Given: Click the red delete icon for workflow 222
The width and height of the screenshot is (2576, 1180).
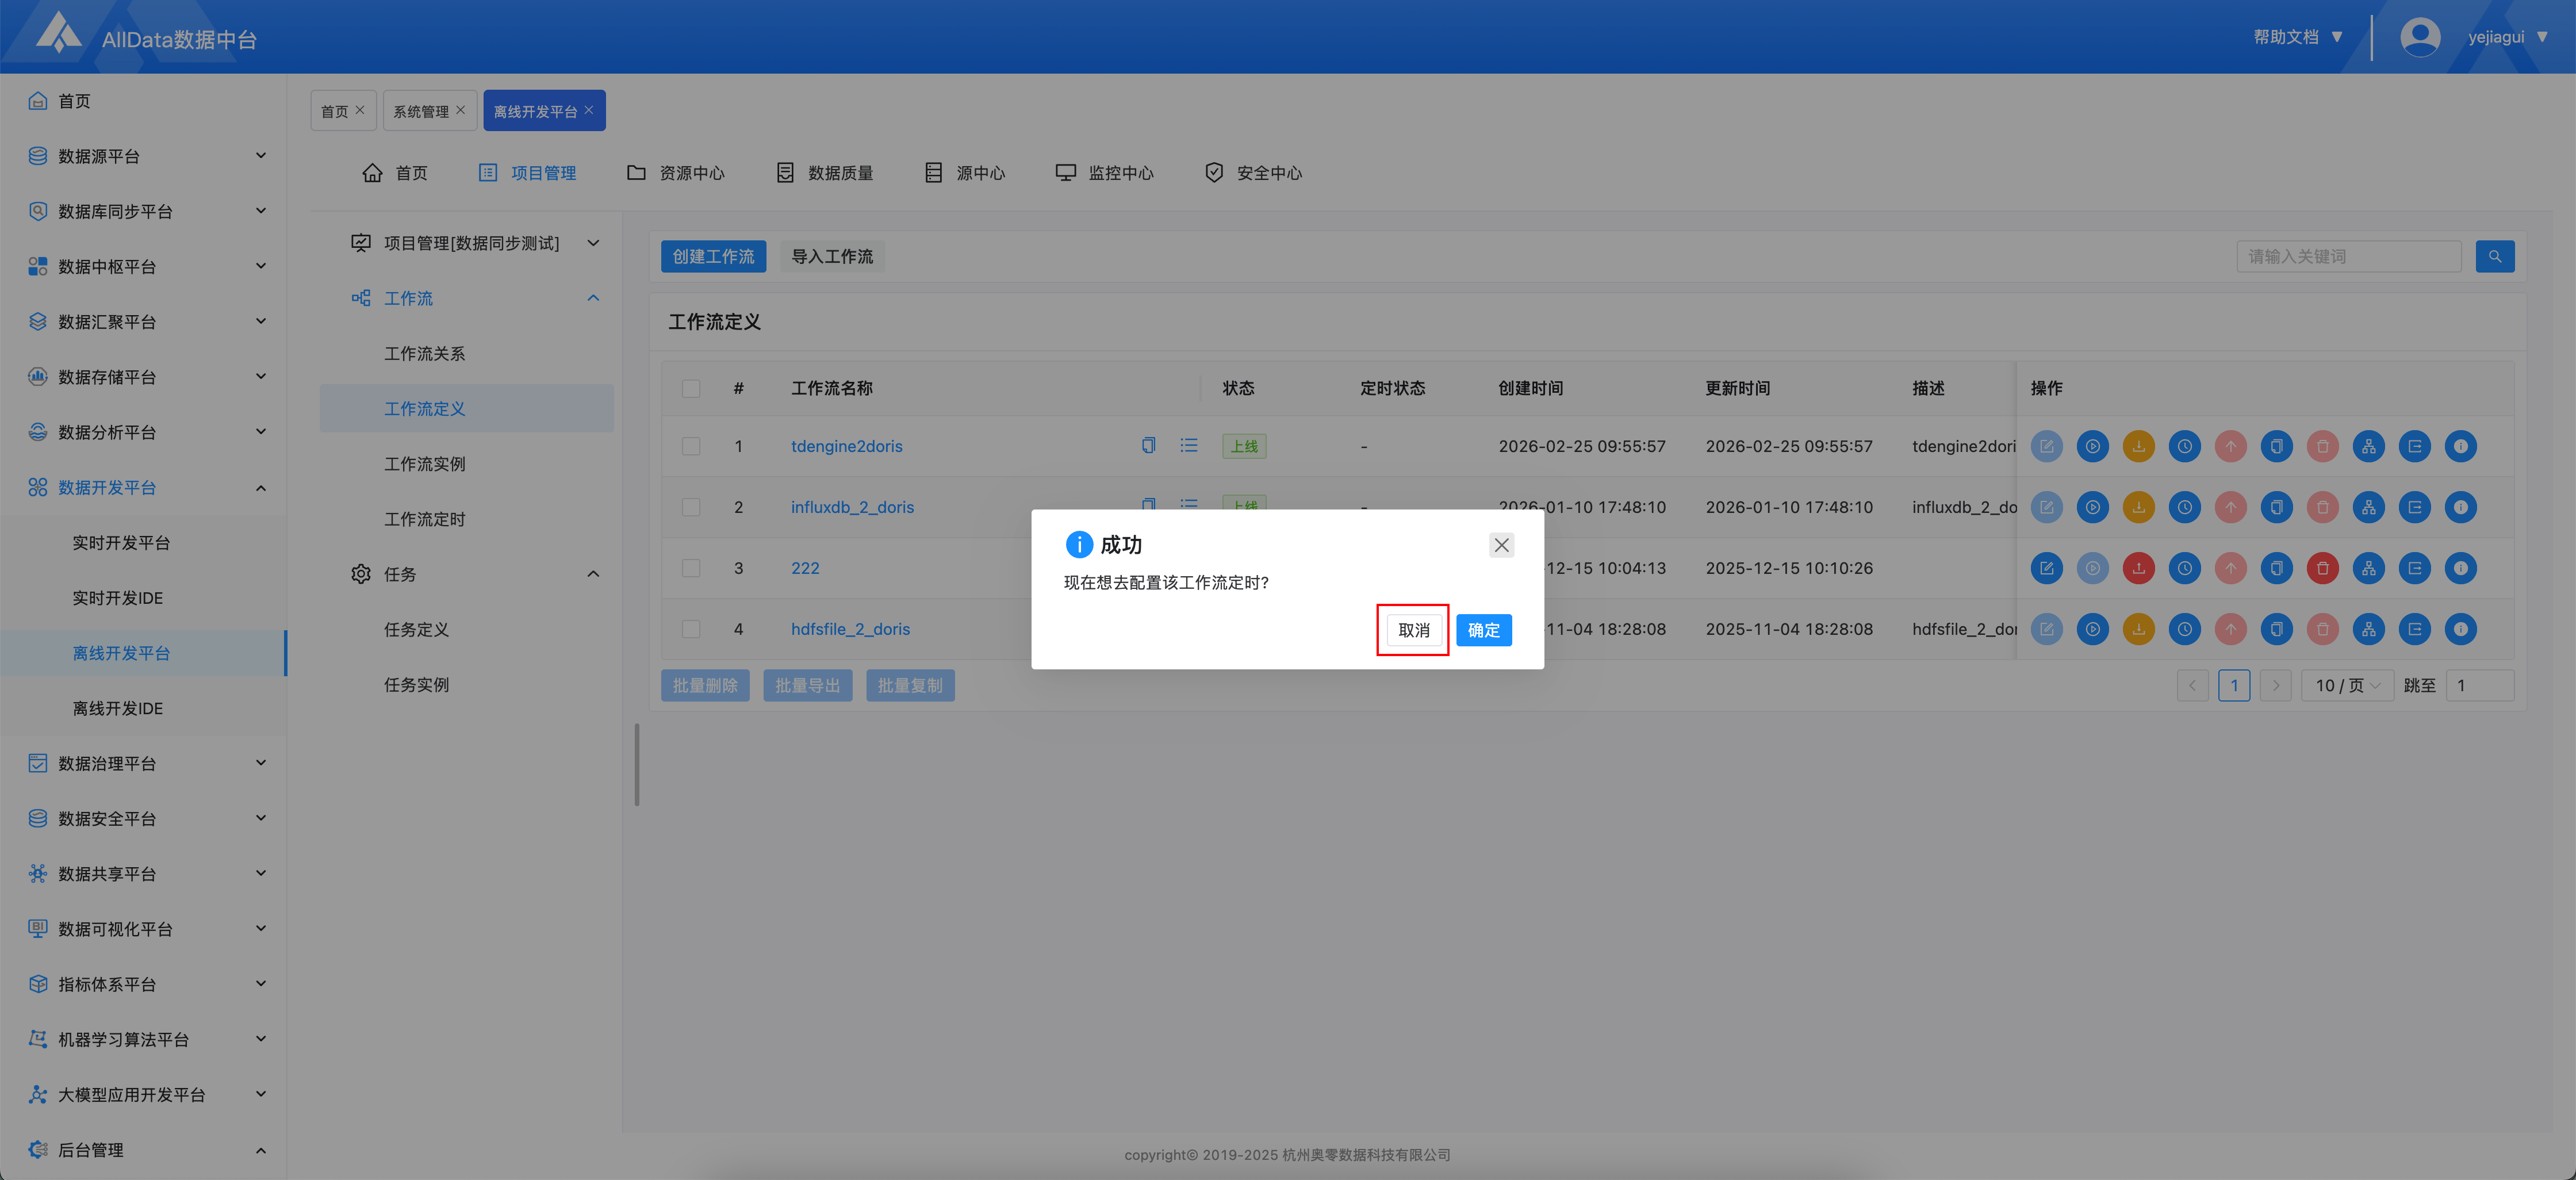Looking at the screenshot, I should pyautogui.click(x=2322, y=568).
